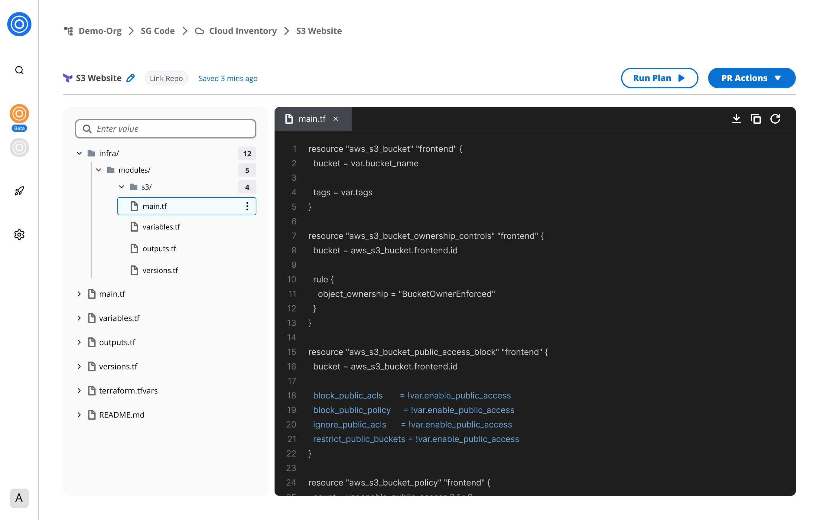
Task: Select Cloud Inventory in breadcrumb
Action: tap(242, 31)
